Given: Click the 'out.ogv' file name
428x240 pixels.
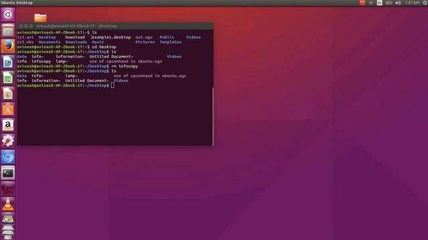Looking at the screenshot, I should 144,37.
